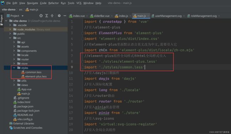Open the VCS menu
The height and width of the screenshot is (134, 231).
pos(79,3)
